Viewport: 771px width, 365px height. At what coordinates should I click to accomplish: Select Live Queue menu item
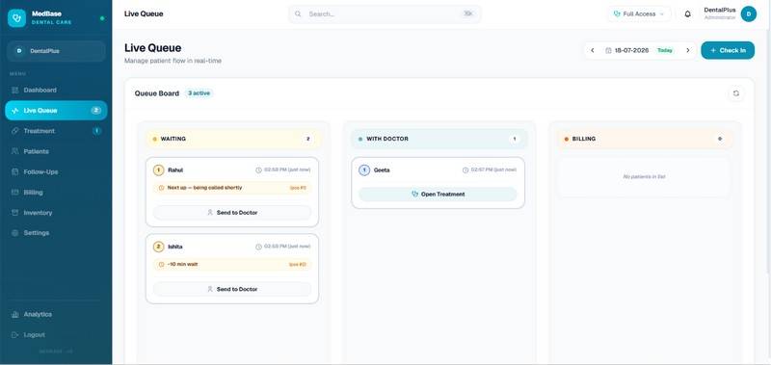coord(56,111)
